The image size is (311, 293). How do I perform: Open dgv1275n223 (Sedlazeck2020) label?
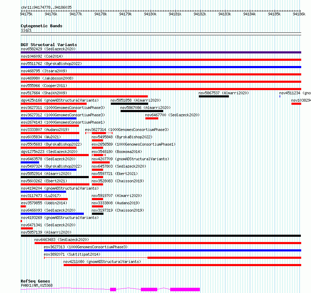point(49,152)
